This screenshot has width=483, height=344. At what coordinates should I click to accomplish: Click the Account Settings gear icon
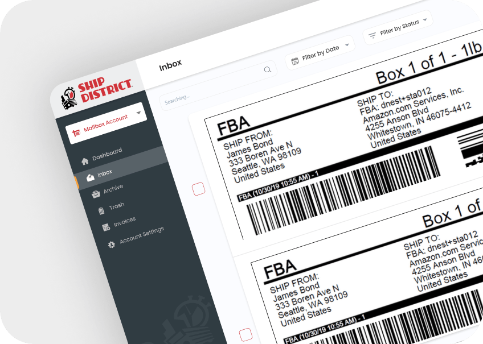[x=111, y=244]
